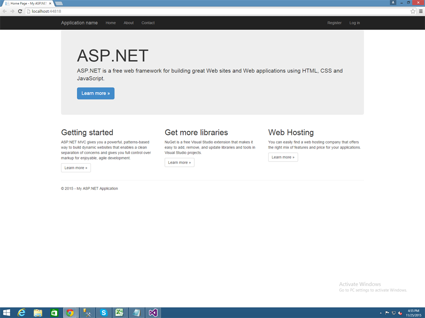Launch Internet Explorer from taskbar
425x318 pixels.
coord(22,313)
